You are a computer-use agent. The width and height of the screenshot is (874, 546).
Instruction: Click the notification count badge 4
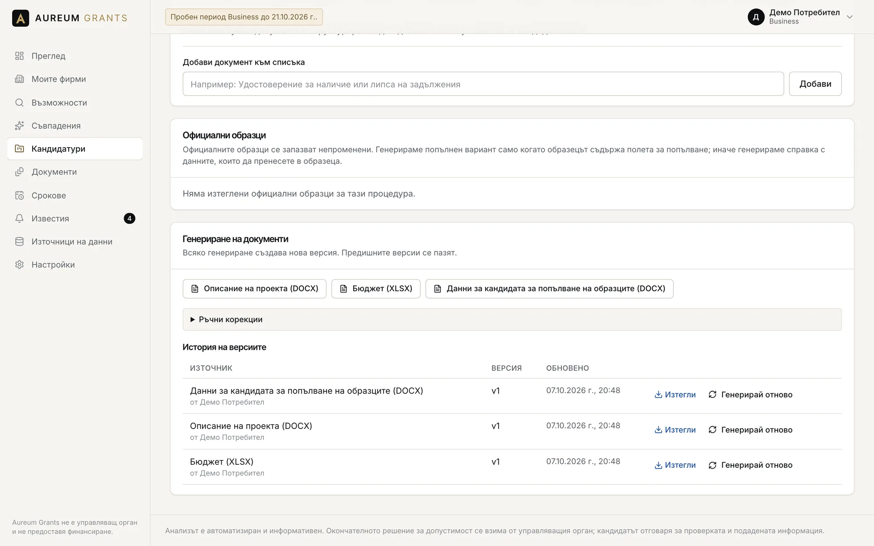[x=129, y=218]
